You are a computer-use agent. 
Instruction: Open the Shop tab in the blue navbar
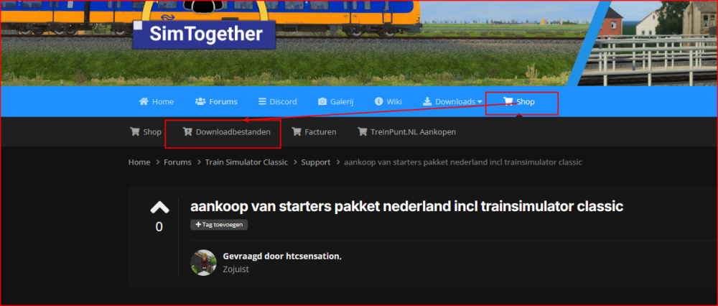[519, 102]
